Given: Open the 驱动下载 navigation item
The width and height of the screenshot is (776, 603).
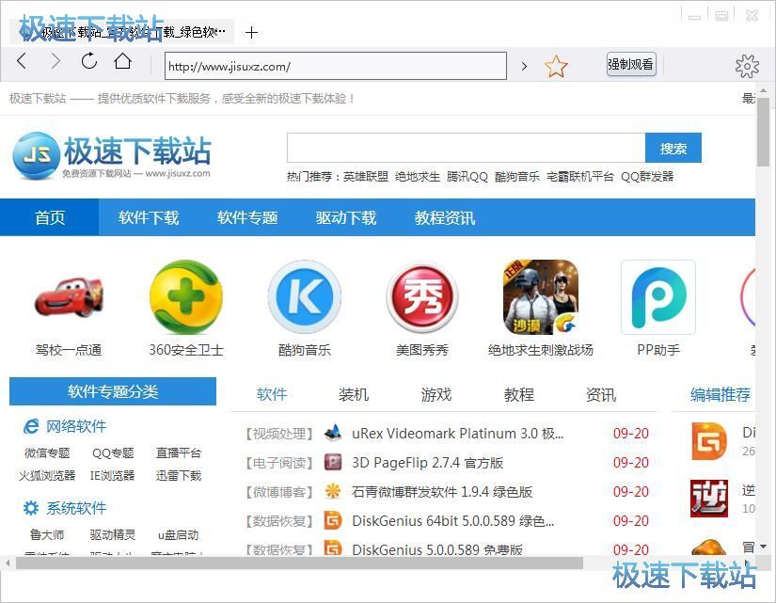Looking at the screenshot, I should (x=346, y=217).
